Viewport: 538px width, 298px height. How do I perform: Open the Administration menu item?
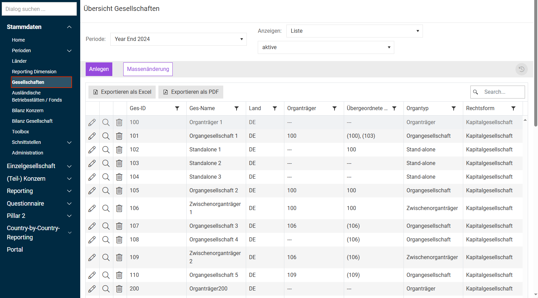pyautogui.click(x=28, y=153)
